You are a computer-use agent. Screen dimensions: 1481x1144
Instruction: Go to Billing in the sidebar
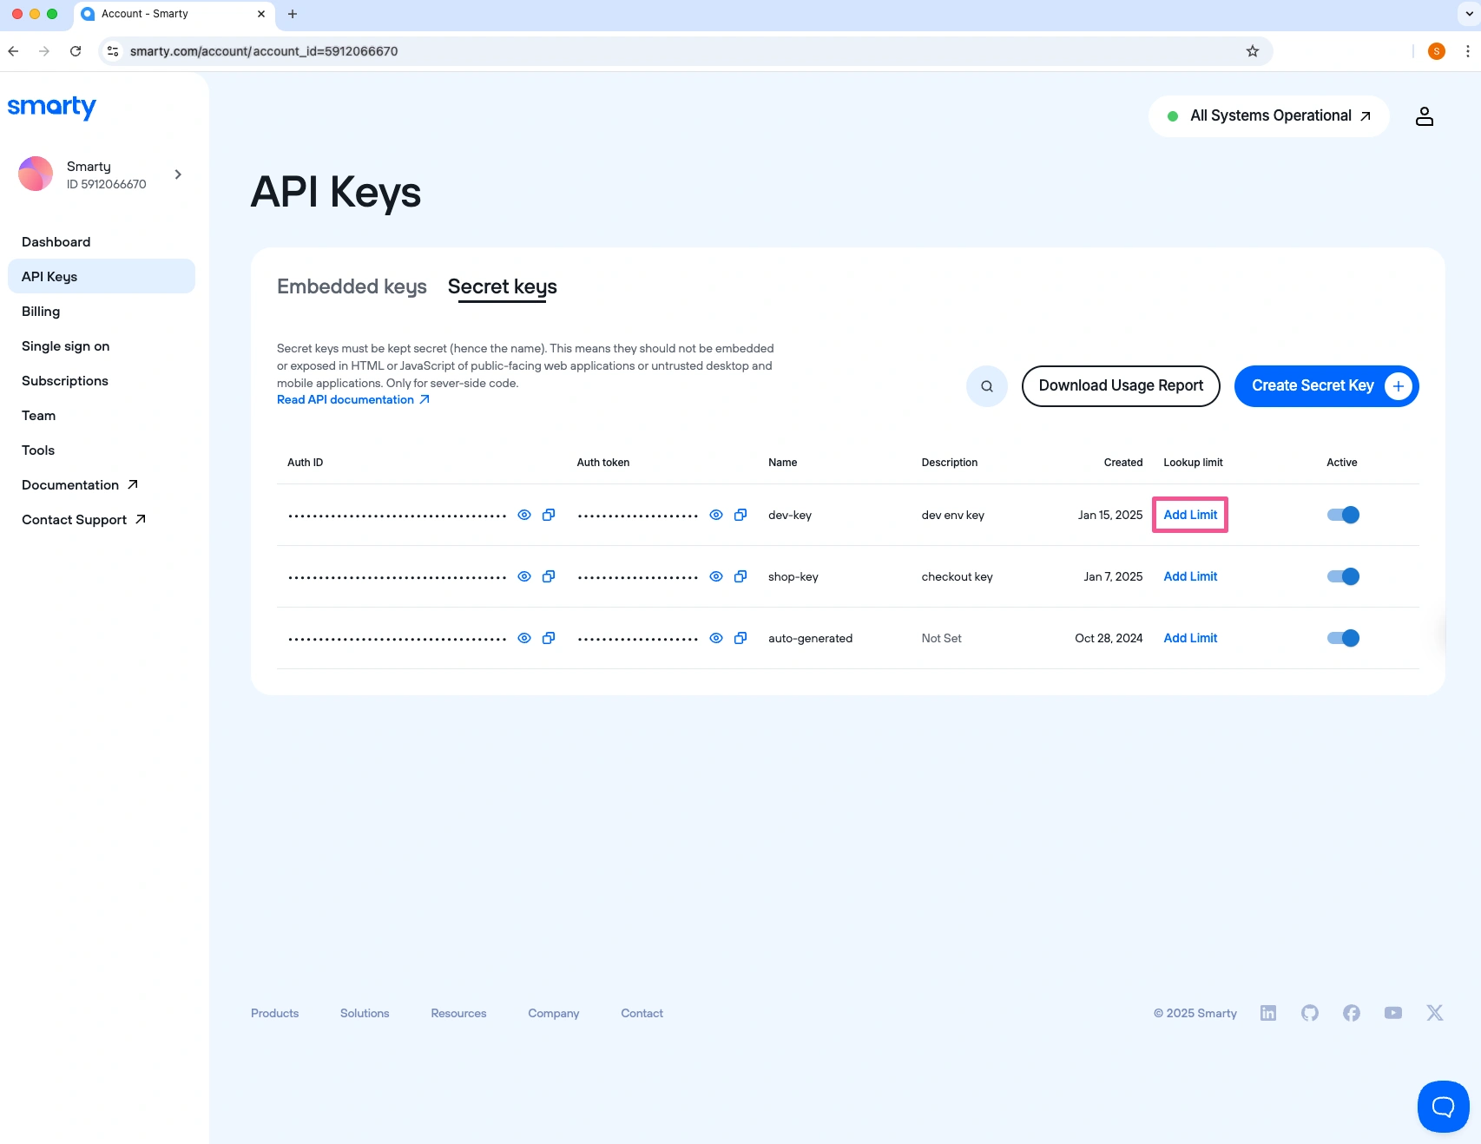pos(41,312)
